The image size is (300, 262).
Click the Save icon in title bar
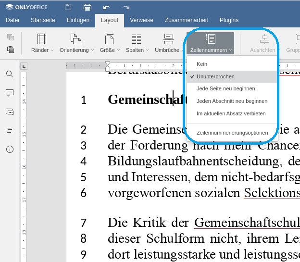point(68,7)
